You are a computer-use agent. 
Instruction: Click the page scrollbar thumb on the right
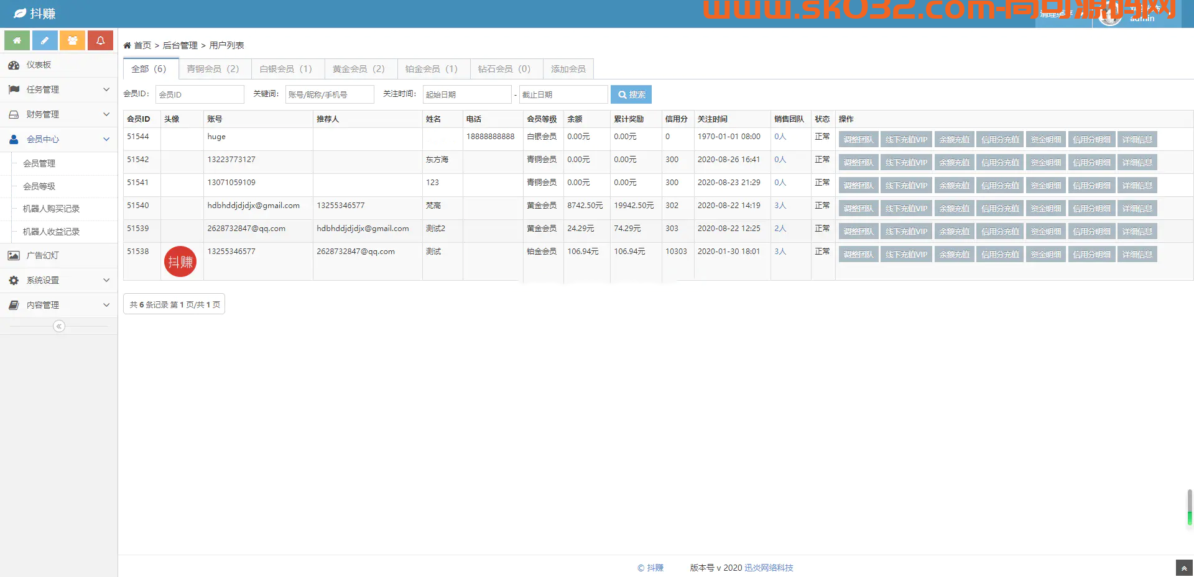coord(1190,507)
